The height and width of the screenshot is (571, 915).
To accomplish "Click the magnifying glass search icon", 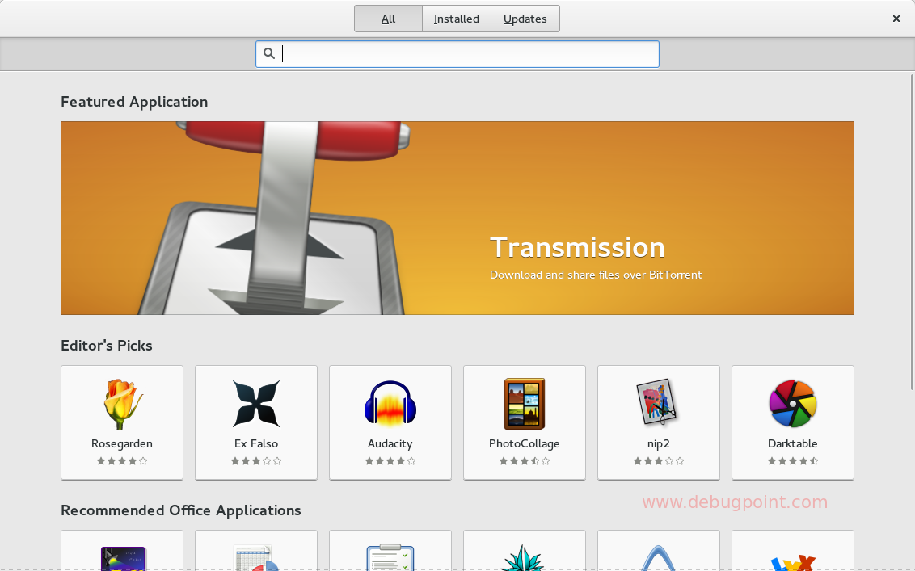I will click(x=269, y=53).
